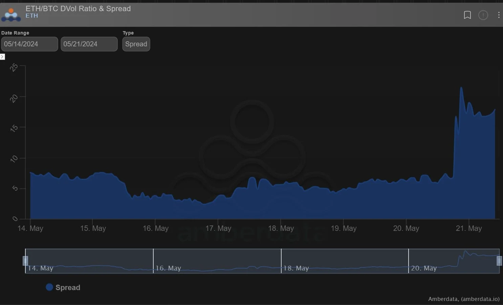Edit the end date 05/21/2024 field
Screen dimensions: 503x305
click(89, 44)
